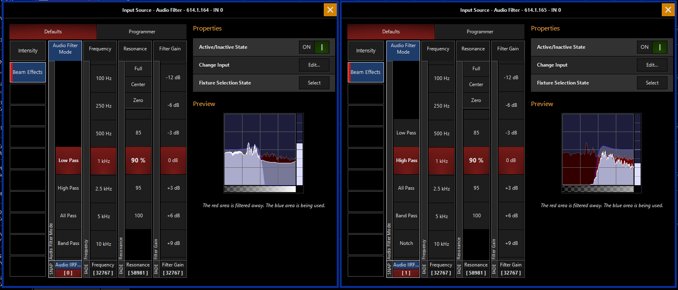Image resolution: width=678 pixels, height=290 pixels.
Task: Choose All Pass filter mode in 614.1.164 window
Action: (x=68, y=216)
